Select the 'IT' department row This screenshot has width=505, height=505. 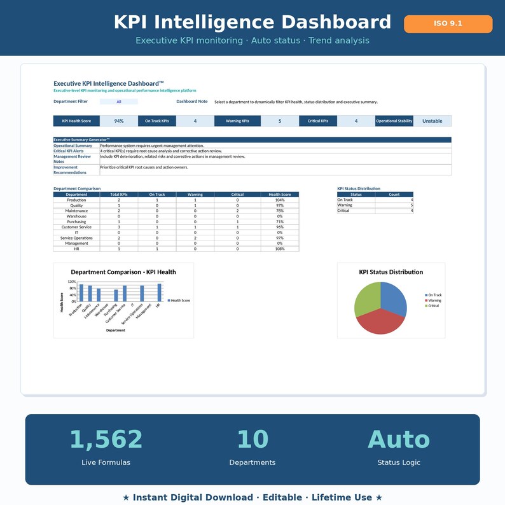(x=176, y=233)
